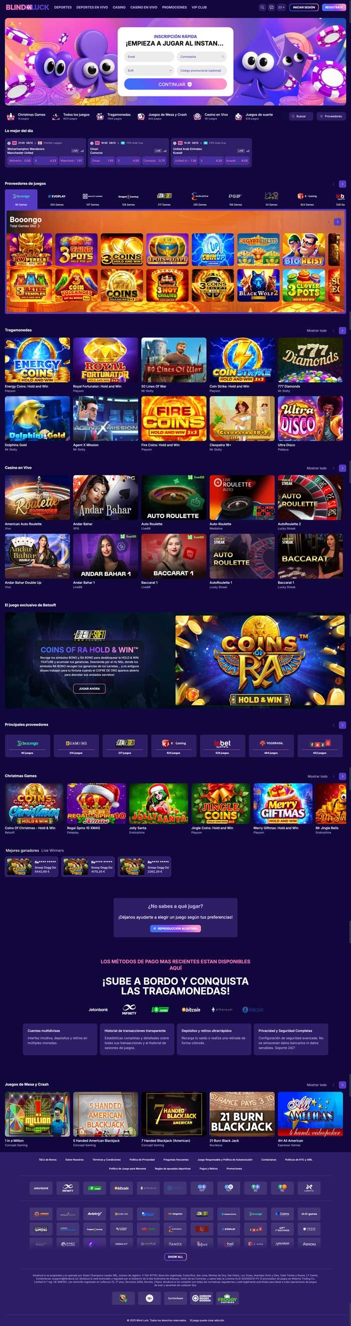Screen dimensions: 351x1326
Task: Open the ES language selector
Action: click(x=281, y=8)
